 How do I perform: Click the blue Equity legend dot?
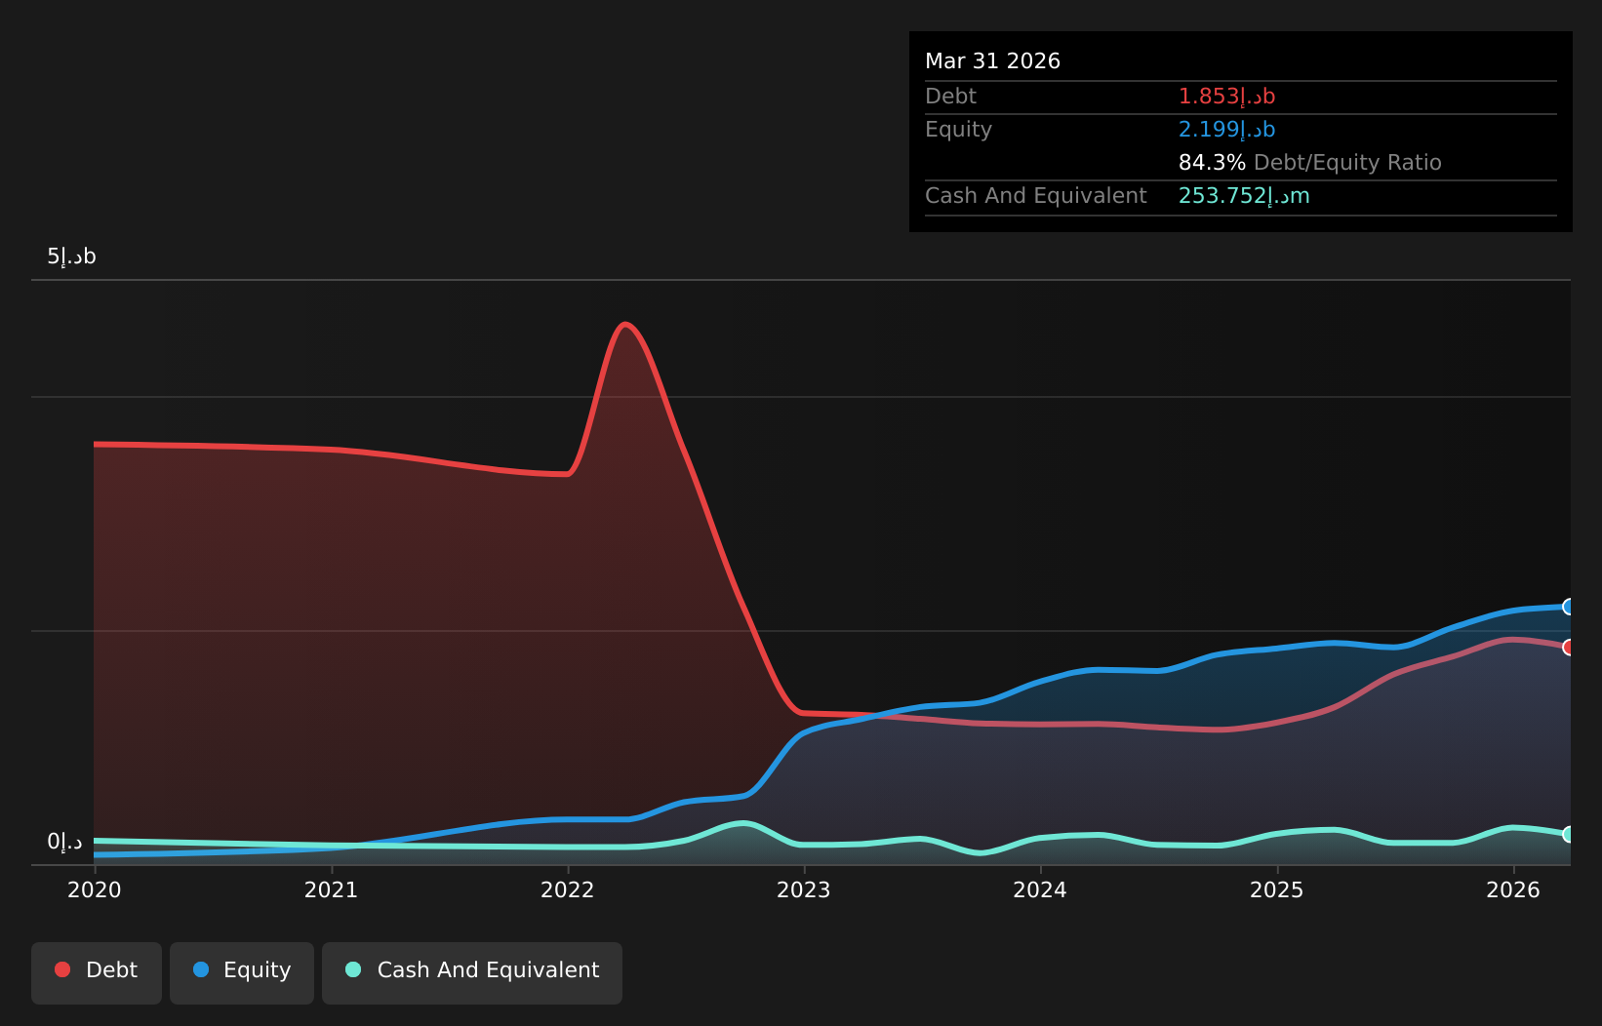[201, 969]
